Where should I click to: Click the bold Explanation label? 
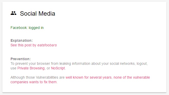[x=22, y=40]
